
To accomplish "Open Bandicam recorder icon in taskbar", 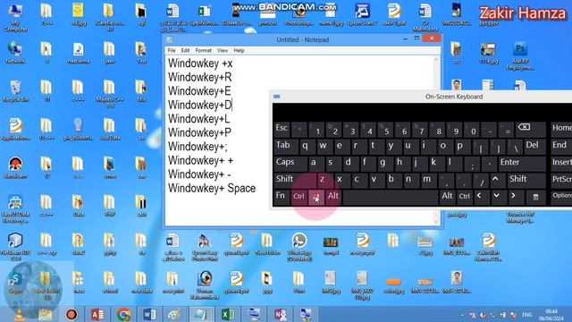I will pyautogui.click(x=71, y=314).
